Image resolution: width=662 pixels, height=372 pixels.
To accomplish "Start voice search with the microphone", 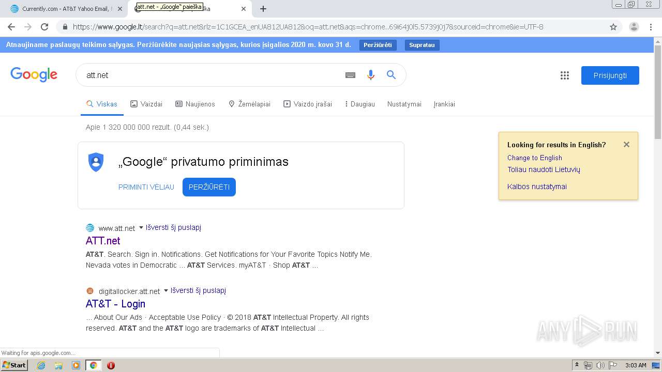I will pos(370,75).
